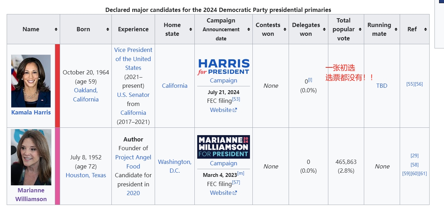
Task: Open Marianne Williamson campaign logo image
Action: 224,147
